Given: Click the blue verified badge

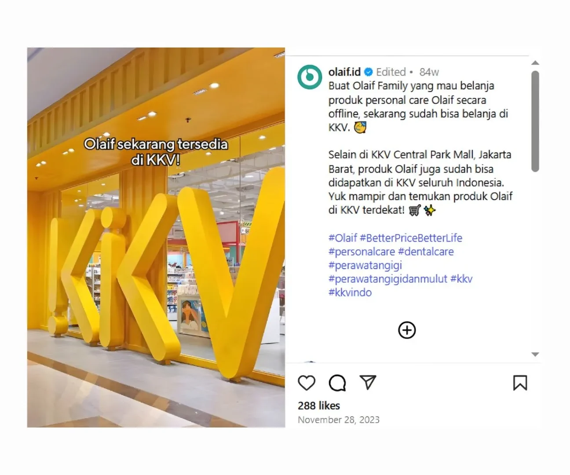Looking at the screenshot, I should click(369, 72).
